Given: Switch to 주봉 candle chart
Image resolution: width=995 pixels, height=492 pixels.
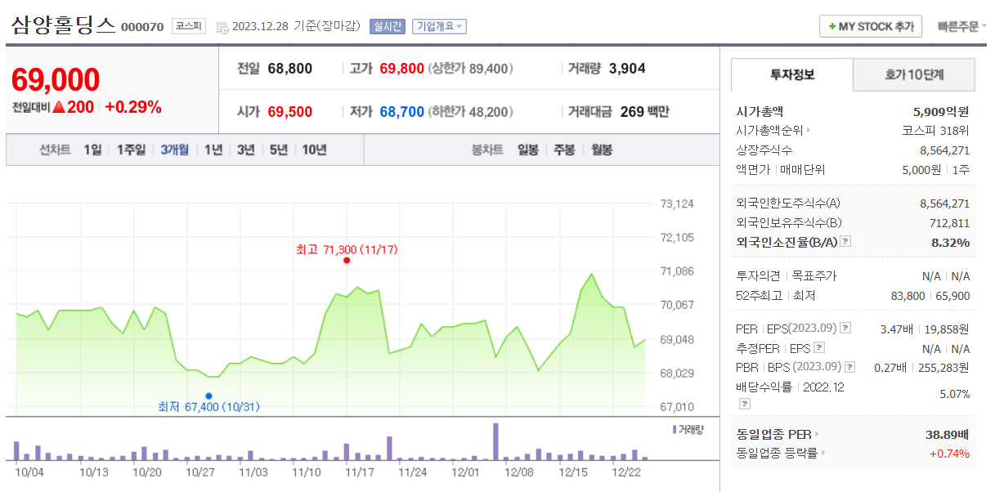Looking at the screenshot, I should point(564,150).
